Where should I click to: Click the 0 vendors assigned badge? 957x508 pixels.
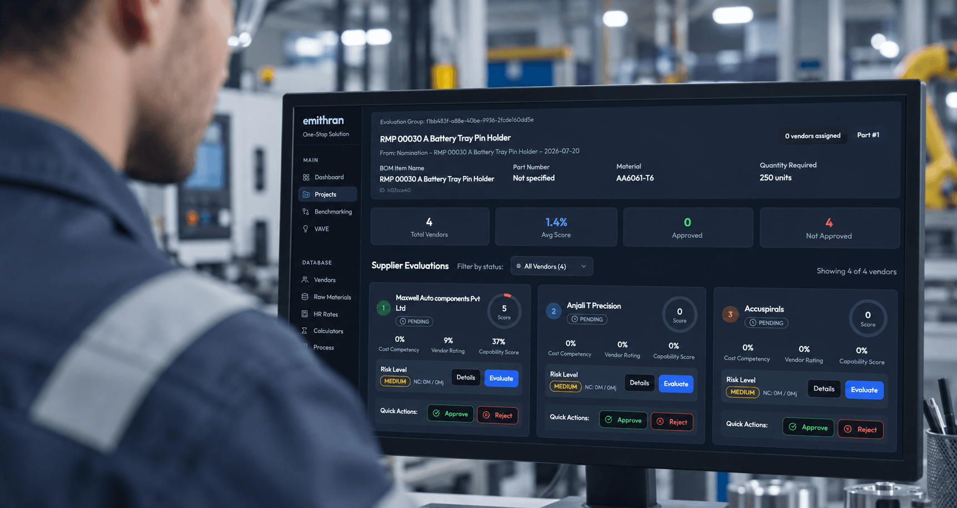(x=812, y=136)
